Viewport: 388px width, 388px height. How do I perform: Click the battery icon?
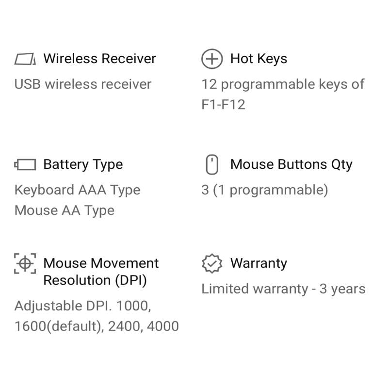click(x=25, y=165)
